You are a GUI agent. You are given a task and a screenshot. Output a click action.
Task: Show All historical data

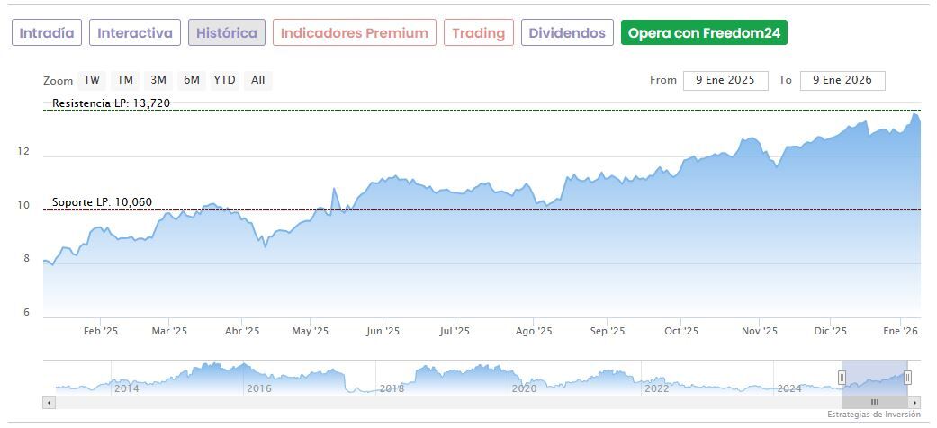tap(258, 80)
